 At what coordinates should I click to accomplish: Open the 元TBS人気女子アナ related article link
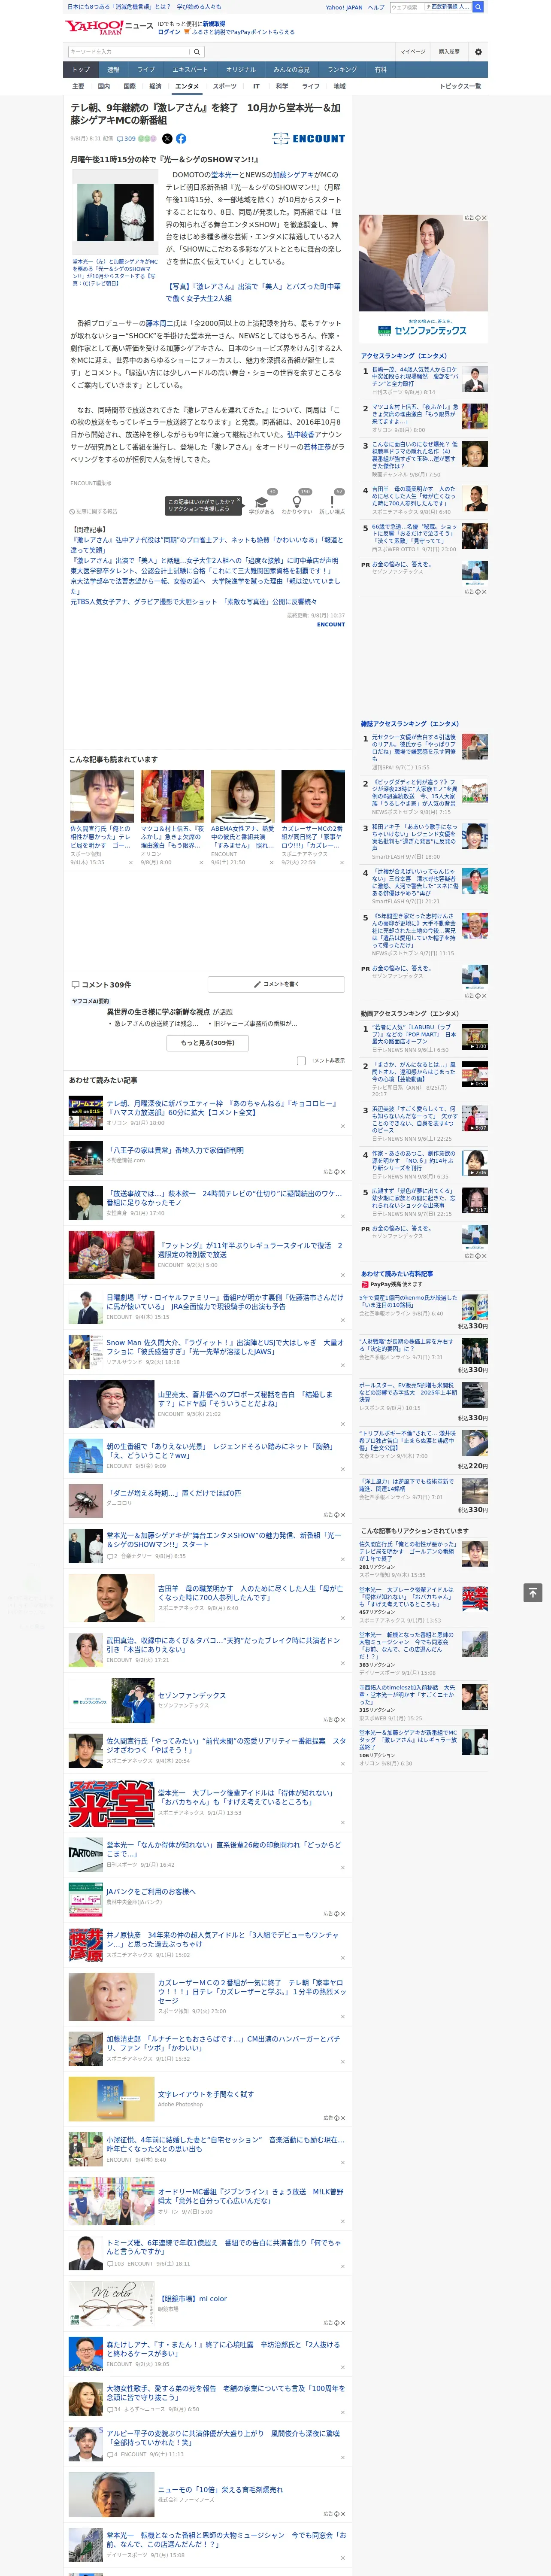[194, 602]
